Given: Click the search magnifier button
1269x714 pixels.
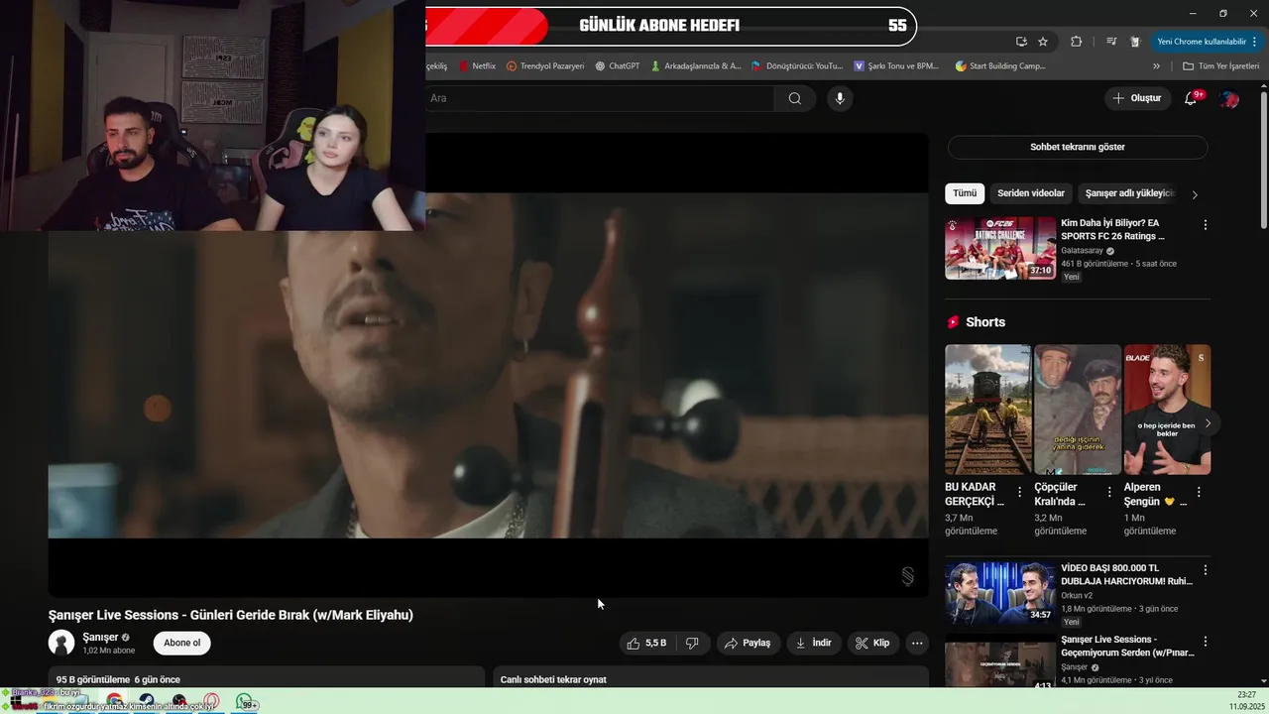Looking at the screenshot, I should coord(795,98).
